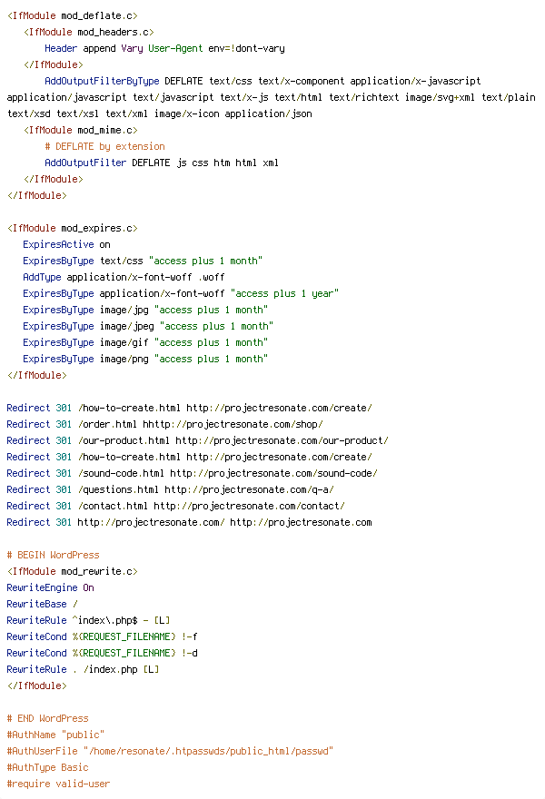Screen dimensions: 545x799
Task: Click the '<IfModule mod_headers.c>' line
Action: pyautogui.click(x=89, y=32)
